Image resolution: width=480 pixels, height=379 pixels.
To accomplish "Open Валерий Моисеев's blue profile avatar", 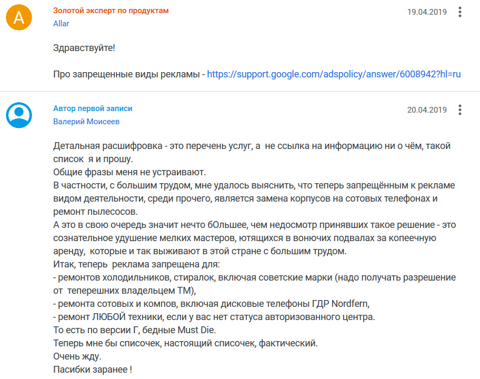I will 19,115.
